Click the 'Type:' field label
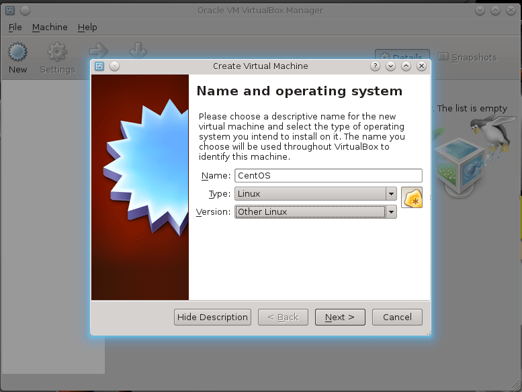 coord(220,194)
